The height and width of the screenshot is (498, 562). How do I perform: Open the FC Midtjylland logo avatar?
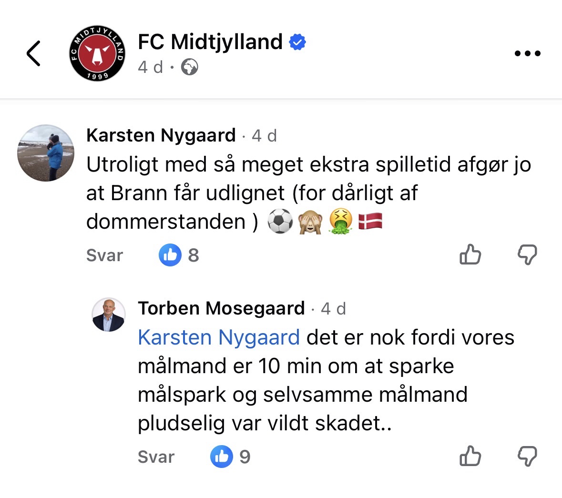(x=97, y=53)
